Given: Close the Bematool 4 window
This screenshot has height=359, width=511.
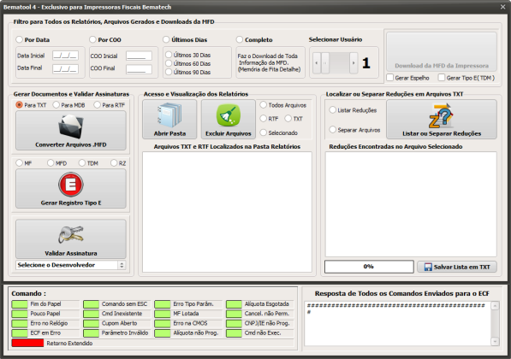Looking at the screenshot, I should click(502, 7).
